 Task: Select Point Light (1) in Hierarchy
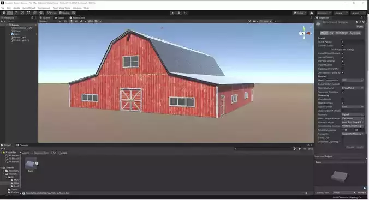20,40
